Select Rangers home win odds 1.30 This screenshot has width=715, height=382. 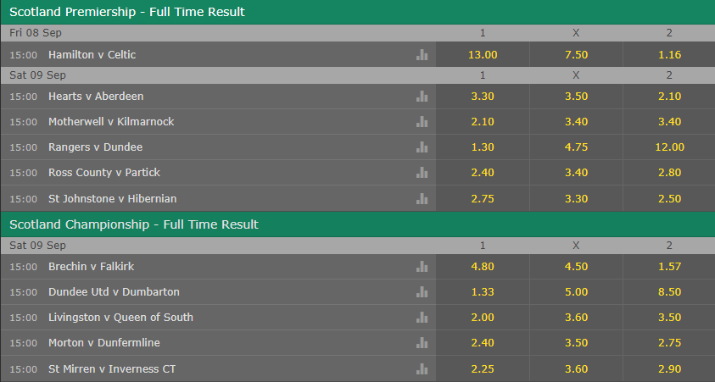[x=483, y=147]
